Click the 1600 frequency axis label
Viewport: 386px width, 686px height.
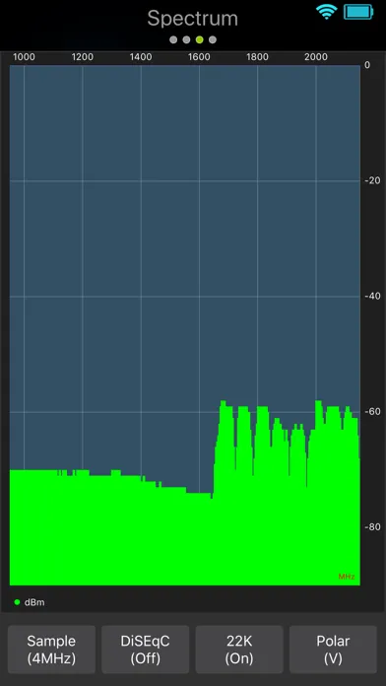pyautogui.click(x=199, y=57)
